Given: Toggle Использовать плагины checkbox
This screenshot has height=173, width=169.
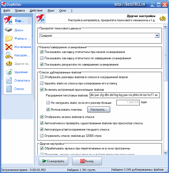Looking at the screenshot, I should (x=48, y=110).
